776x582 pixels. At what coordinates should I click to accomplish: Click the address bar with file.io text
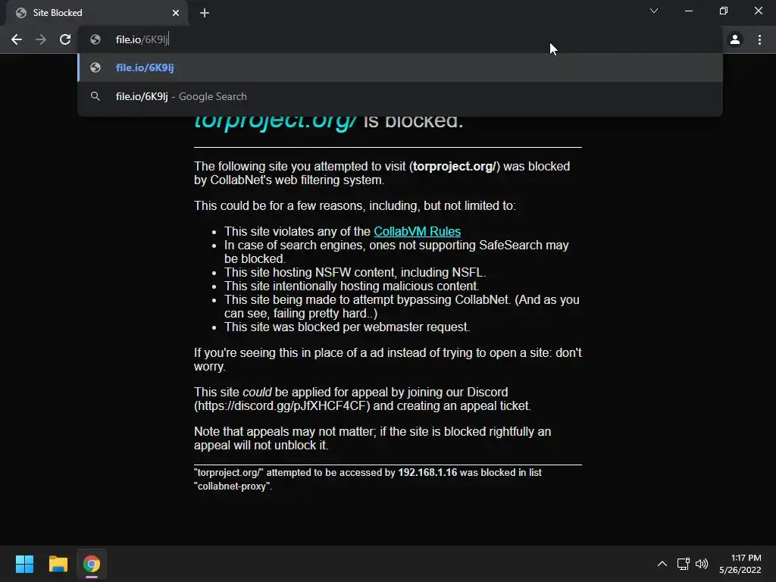pos(401,39)
